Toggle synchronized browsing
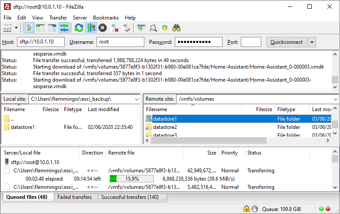Image resolution: width=340 pixels, height=214 pixels. (x=165, y=28)
